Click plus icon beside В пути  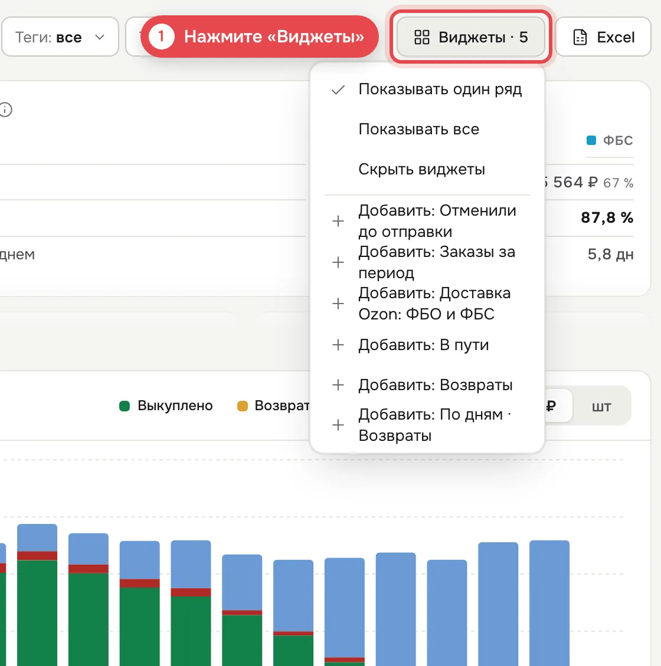338,344
